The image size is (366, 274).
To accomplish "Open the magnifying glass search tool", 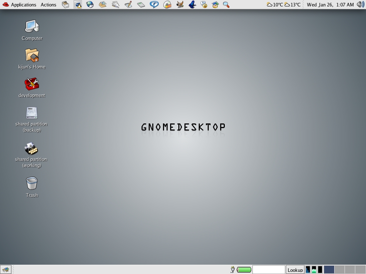I will [x=226, y=5].
